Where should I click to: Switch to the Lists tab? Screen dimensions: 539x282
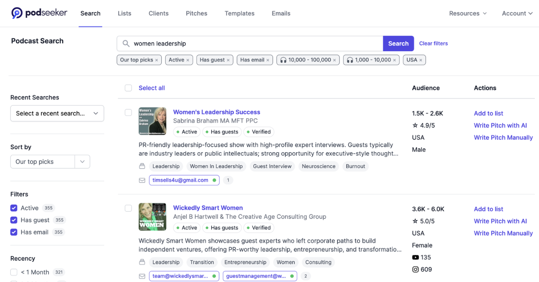tap(124, 13)
